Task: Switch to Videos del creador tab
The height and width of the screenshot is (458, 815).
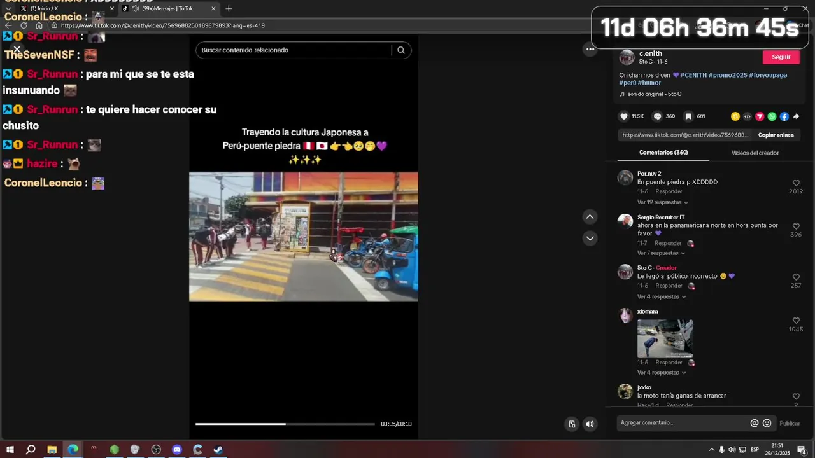Action: click(x=755, y=153)
